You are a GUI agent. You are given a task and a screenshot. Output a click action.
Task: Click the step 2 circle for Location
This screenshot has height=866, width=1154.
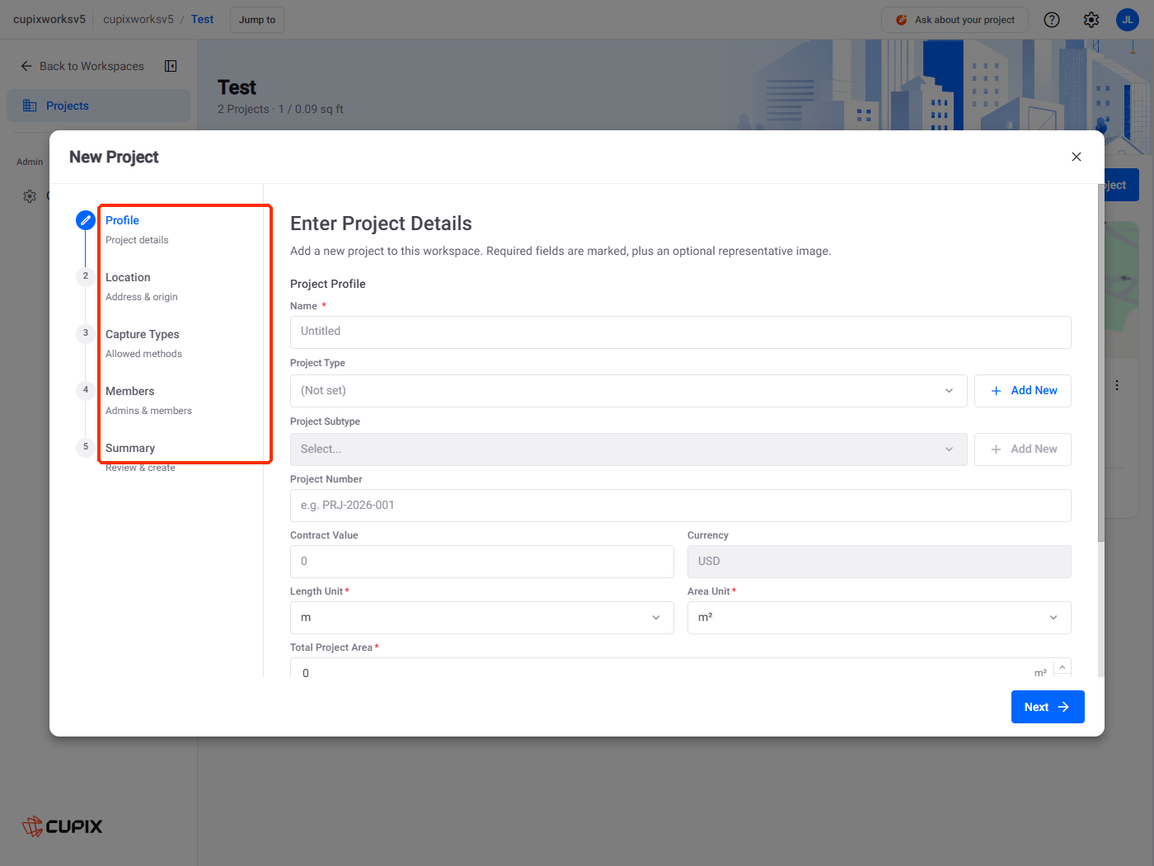[86, 276]
